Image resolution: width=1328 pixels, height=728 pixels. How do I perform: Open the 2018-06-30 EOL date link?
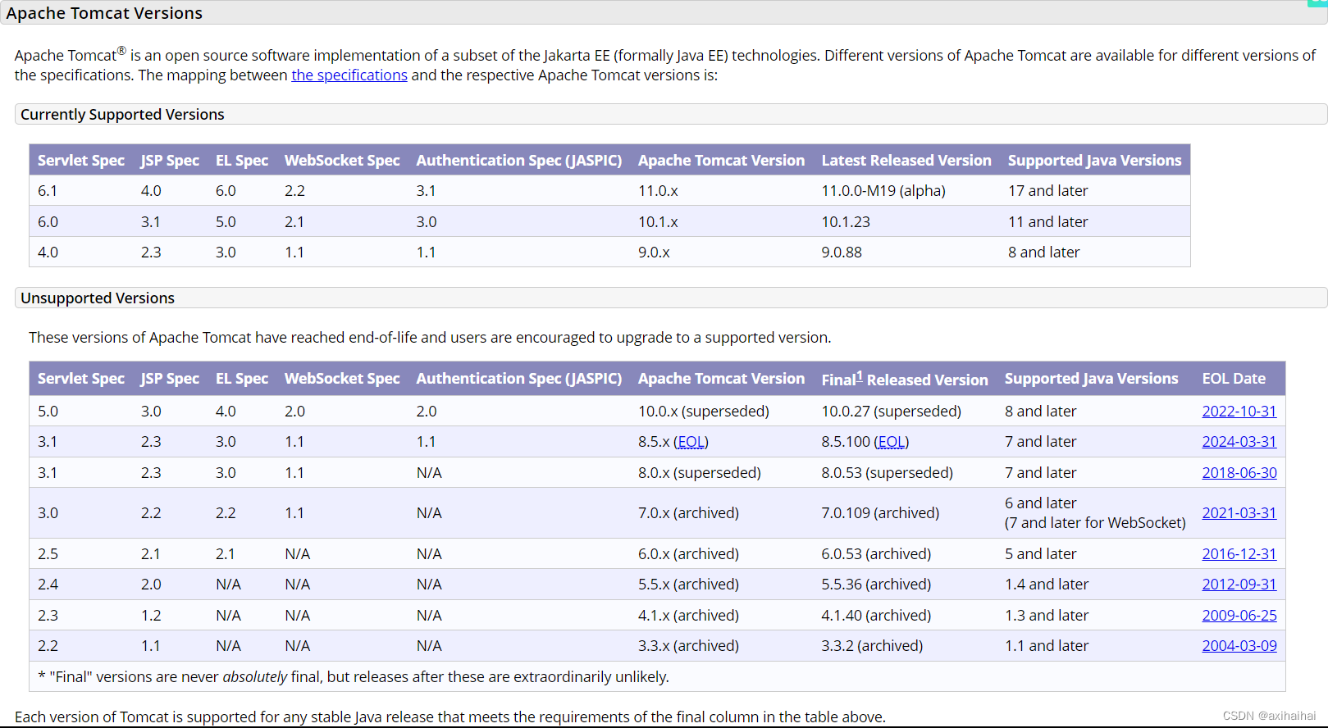[x=1239, y=473]
